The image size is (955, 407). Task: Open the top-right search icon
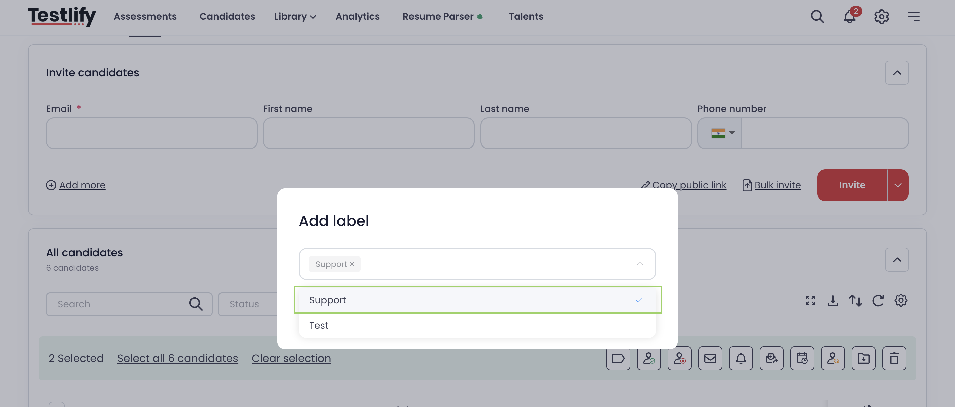point(817,16)
